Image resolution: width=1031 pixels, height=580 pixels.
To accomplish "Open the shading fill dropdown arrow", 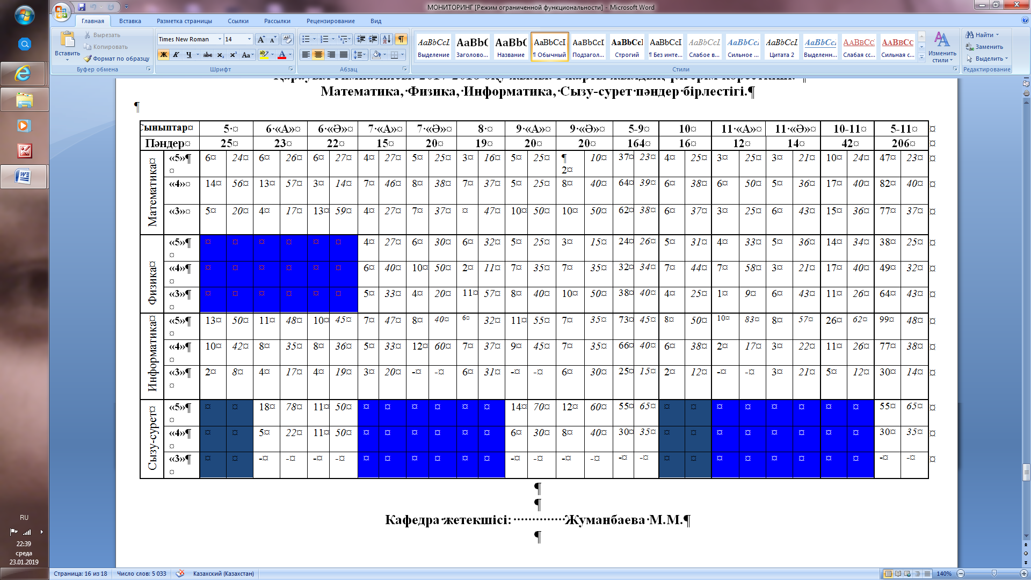I will click(385, 55).
